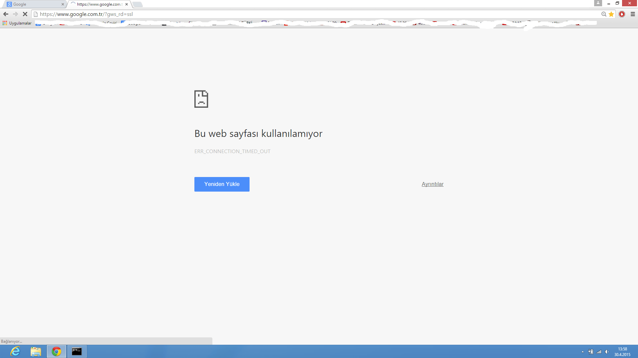Screen dimensions: 638x358
Task: Open the Ayrıntılar details link
Action: pyautogui.click(x=432, y=184)
